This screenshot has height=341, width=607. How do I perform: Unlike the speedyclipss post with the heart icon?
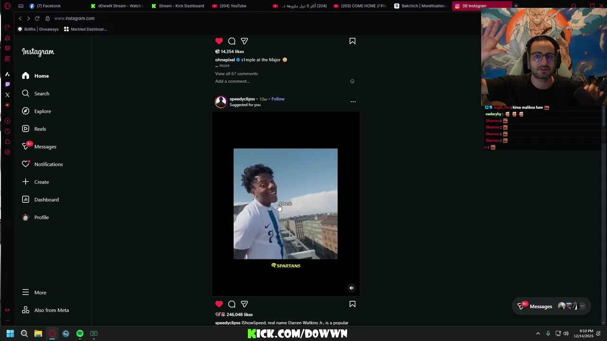(219, 304)
